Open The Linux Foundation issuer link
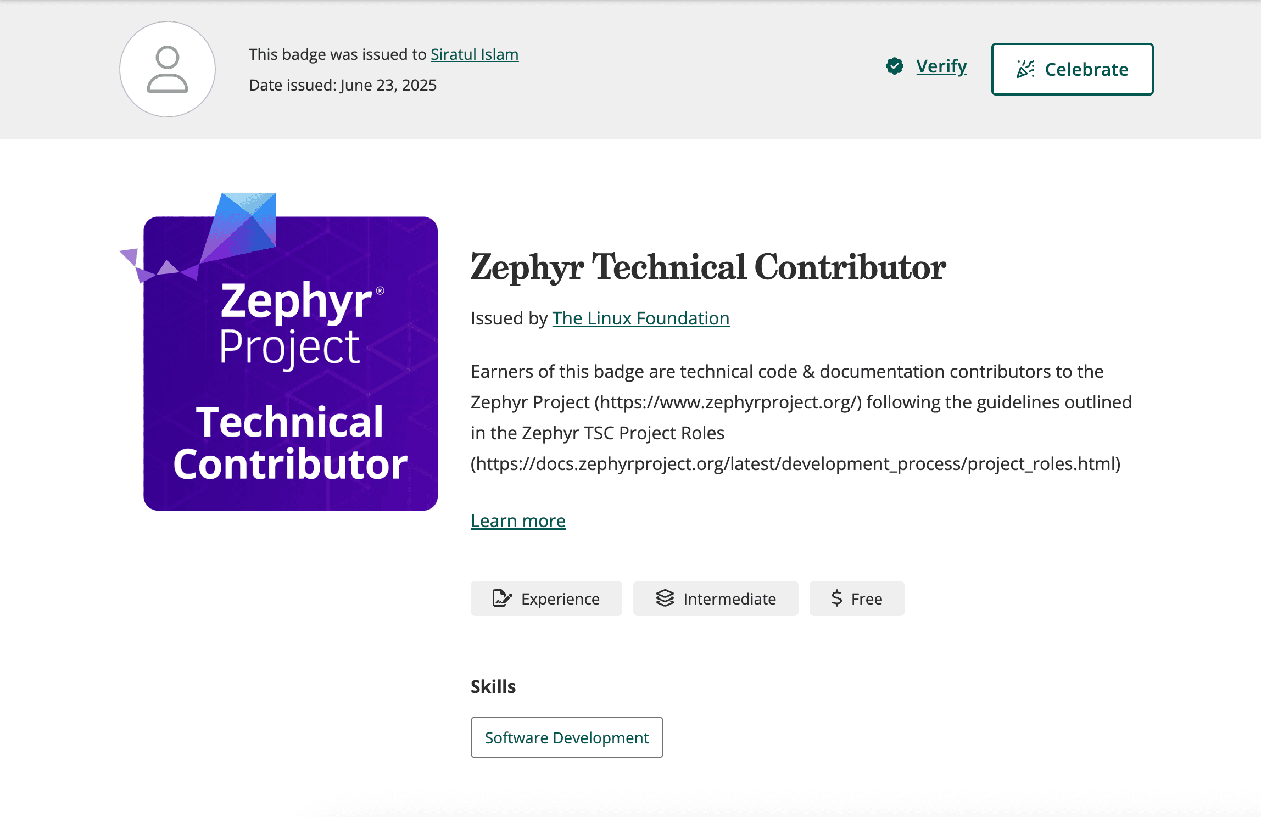This screenshot has height=817, width=1261. (640, 318)
